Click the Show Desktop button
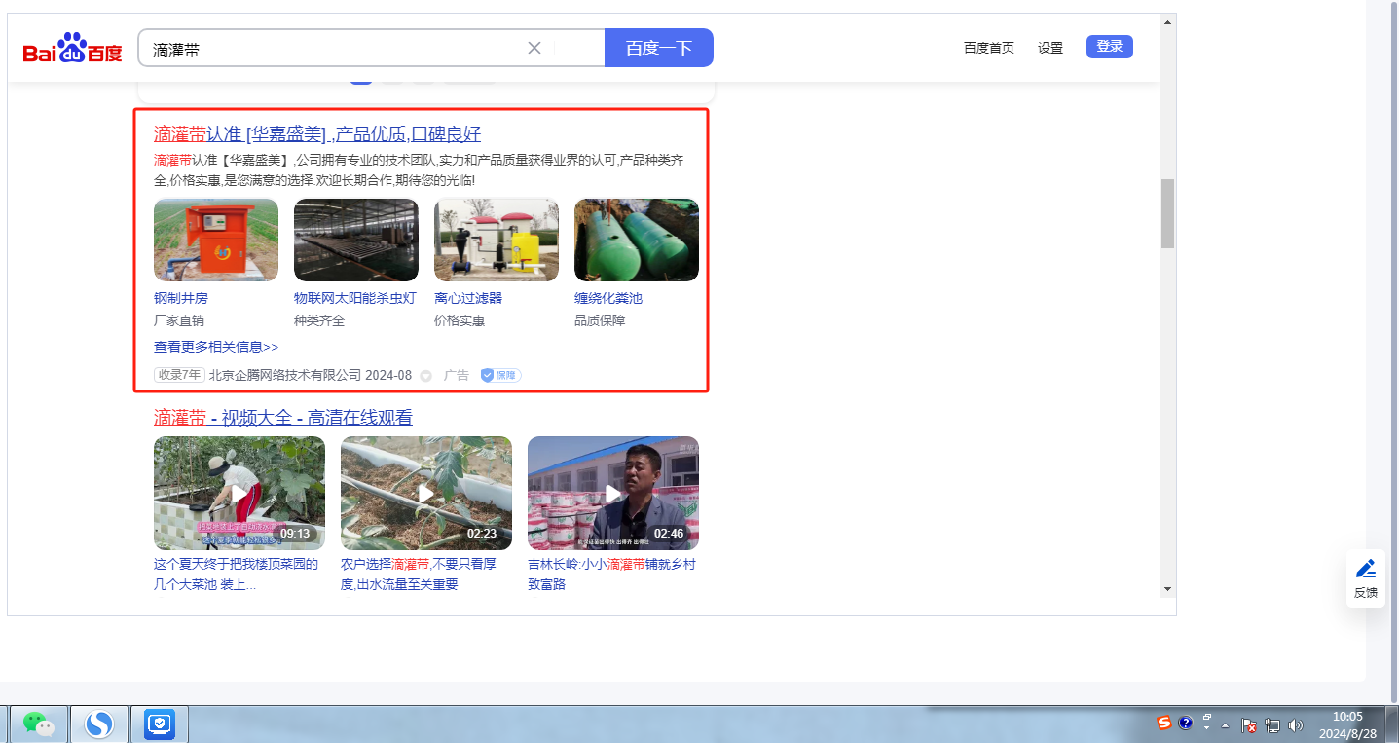The height and width of the screenshot is (743, 1399). 1392,724
